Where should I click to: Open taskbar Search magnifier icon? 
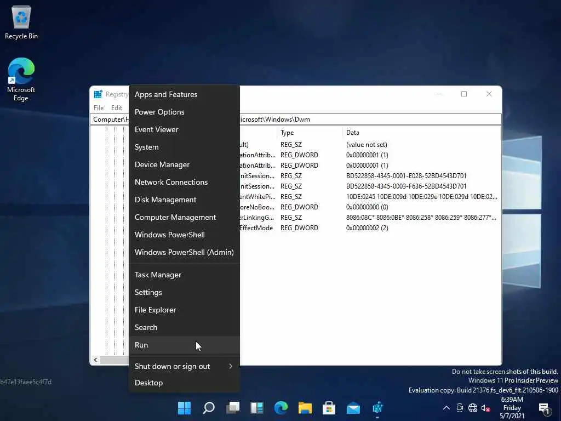209,408
